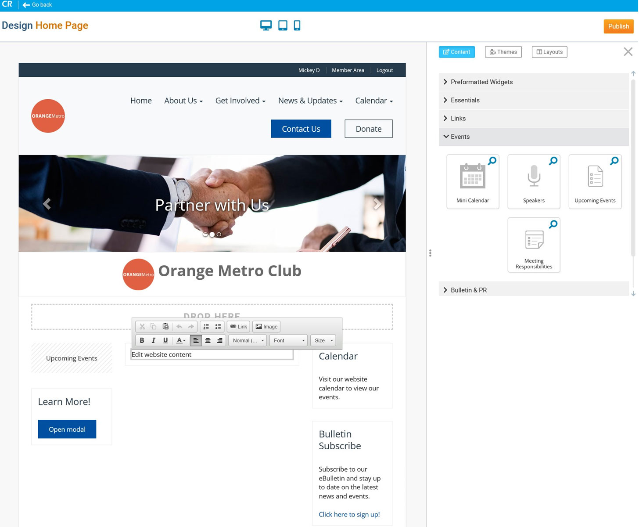Switch to the Layouts tab
The image size is (639, 527).
549,52
